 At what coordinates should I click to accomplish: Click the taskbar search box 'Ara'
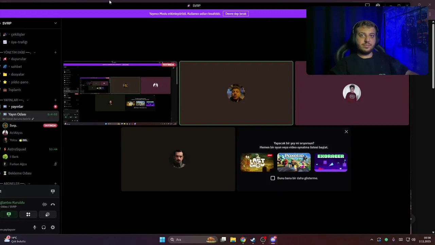[x=193, y=240]
